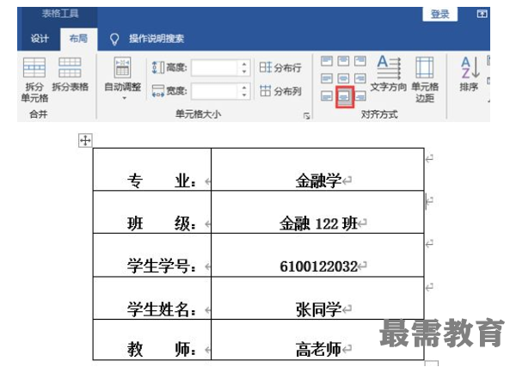This screenshot has height=367, width=510.
Task: Click Distribute Columns (分布列)
Action: (x=280, y=91)
